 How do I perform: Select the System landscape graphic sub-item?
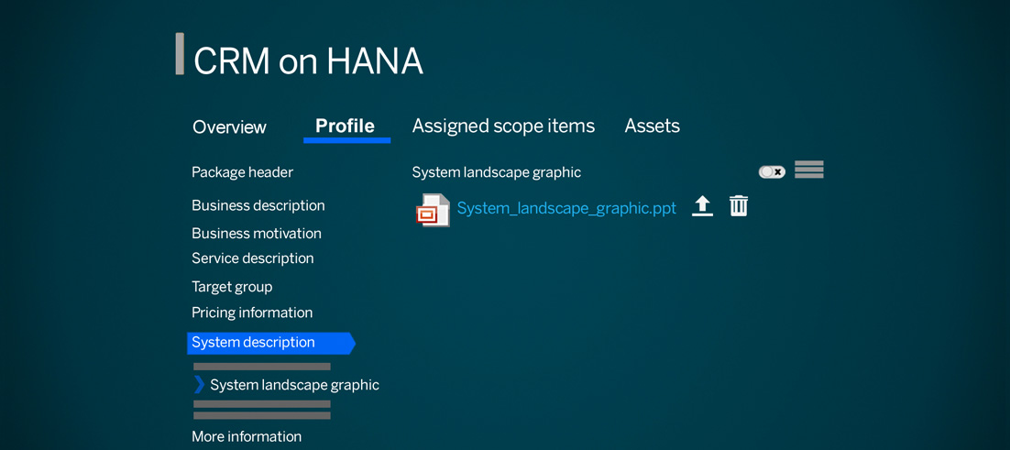[294, 385]
